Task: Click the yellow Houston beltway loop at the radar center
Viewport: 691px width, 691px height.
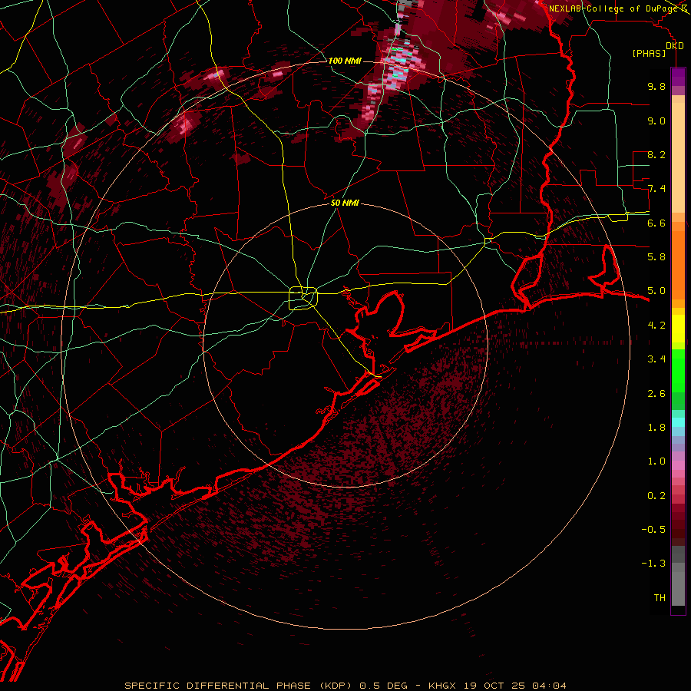Action: pyautogui.click(x=303, y=299)
